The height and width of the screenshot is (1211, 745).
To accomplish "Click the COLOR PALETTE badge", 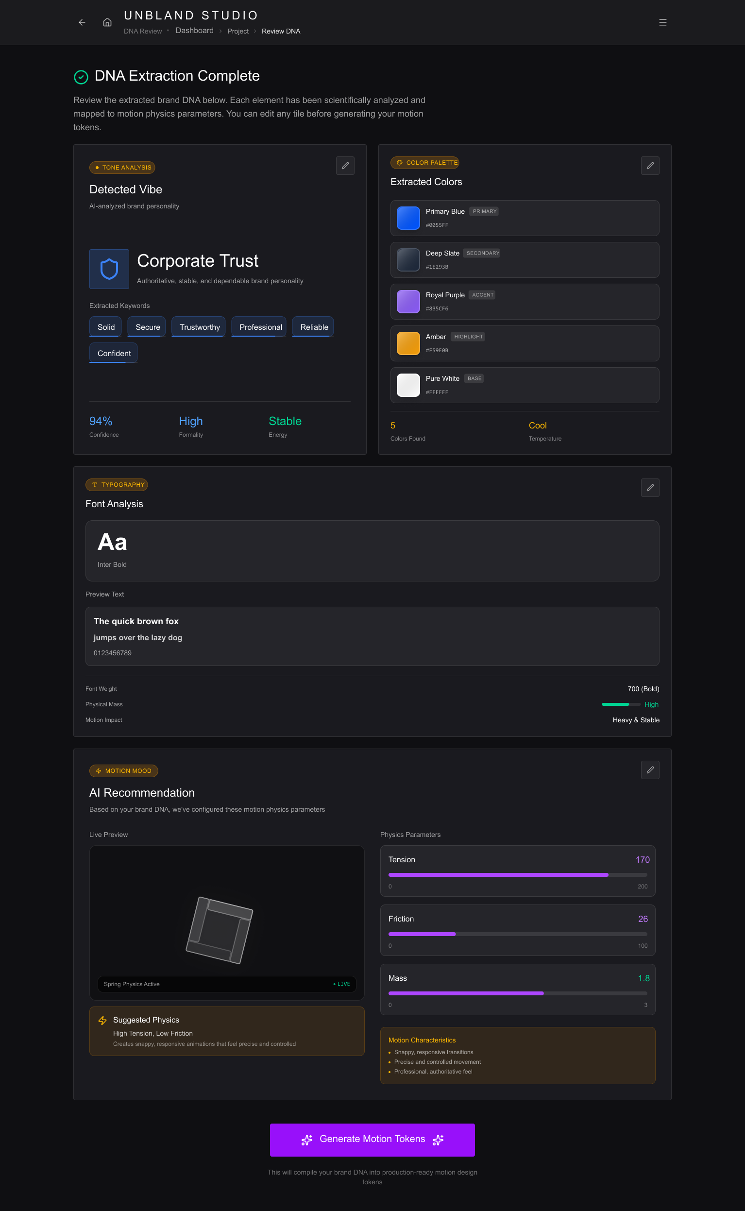I will 425,163.
